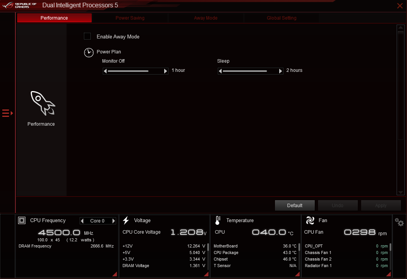The image size is (407, 279).
Task: Select next core with right arrow
Action: (113, 221)
